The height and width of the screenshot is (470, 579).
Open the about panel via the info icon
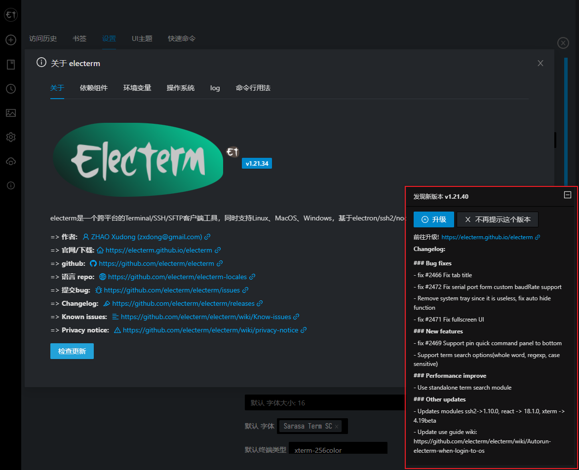10,185
